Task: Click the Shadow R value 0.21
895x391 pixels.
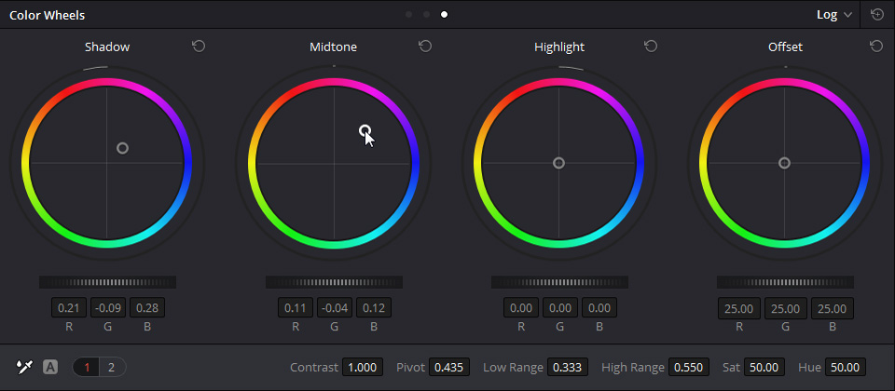Action: coord(69,308)
